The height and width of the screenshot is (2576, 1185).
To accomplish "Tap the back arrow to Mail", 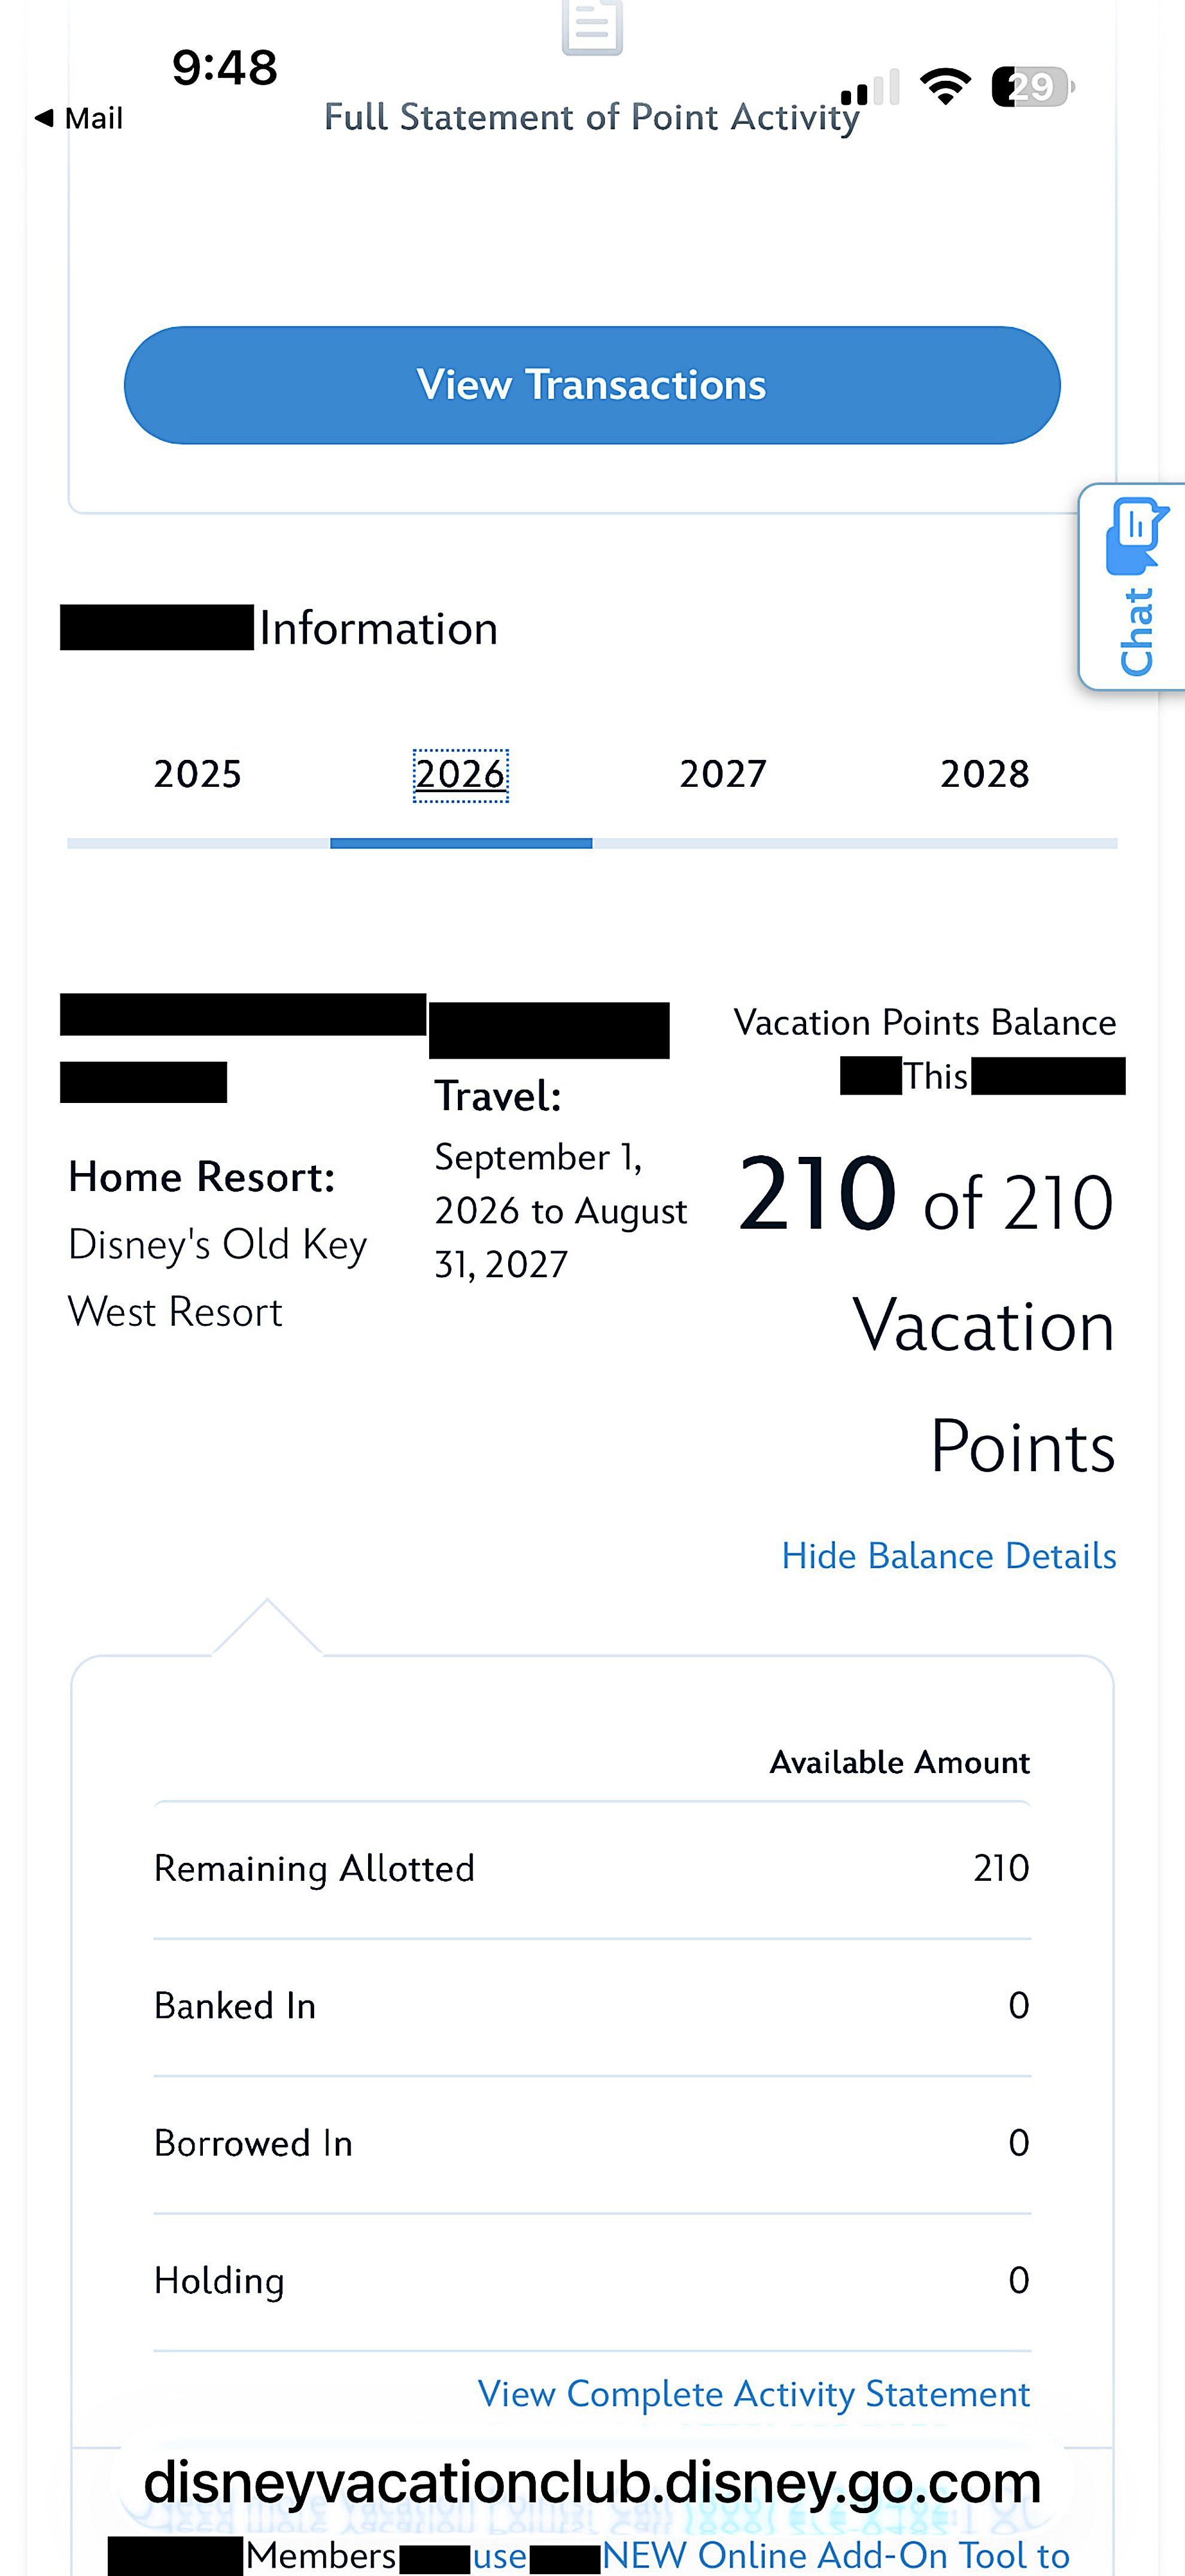I will (x=45, y=118).
